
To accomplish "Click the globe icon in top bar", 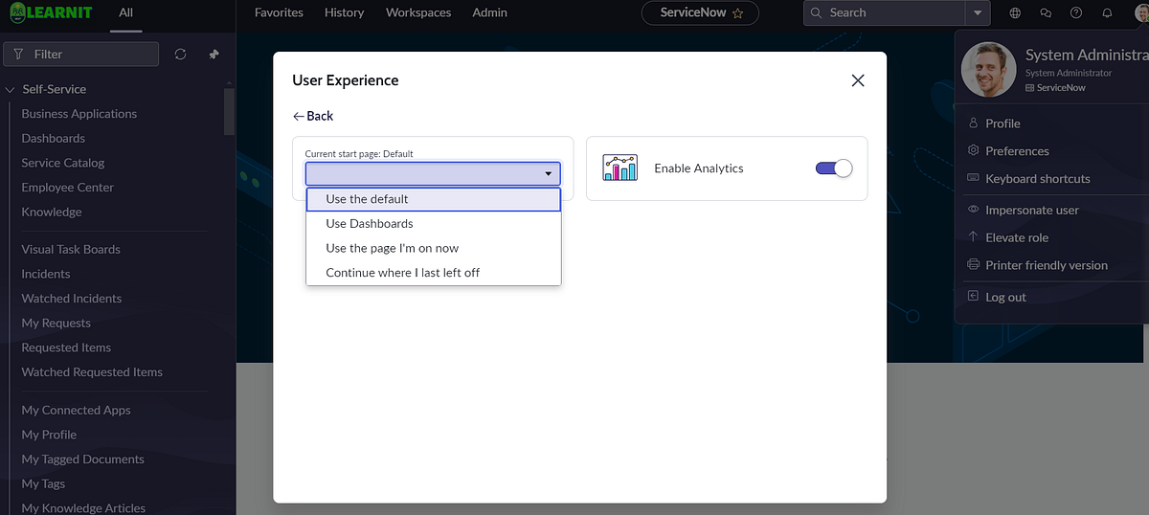I will tap(1015, 12).
